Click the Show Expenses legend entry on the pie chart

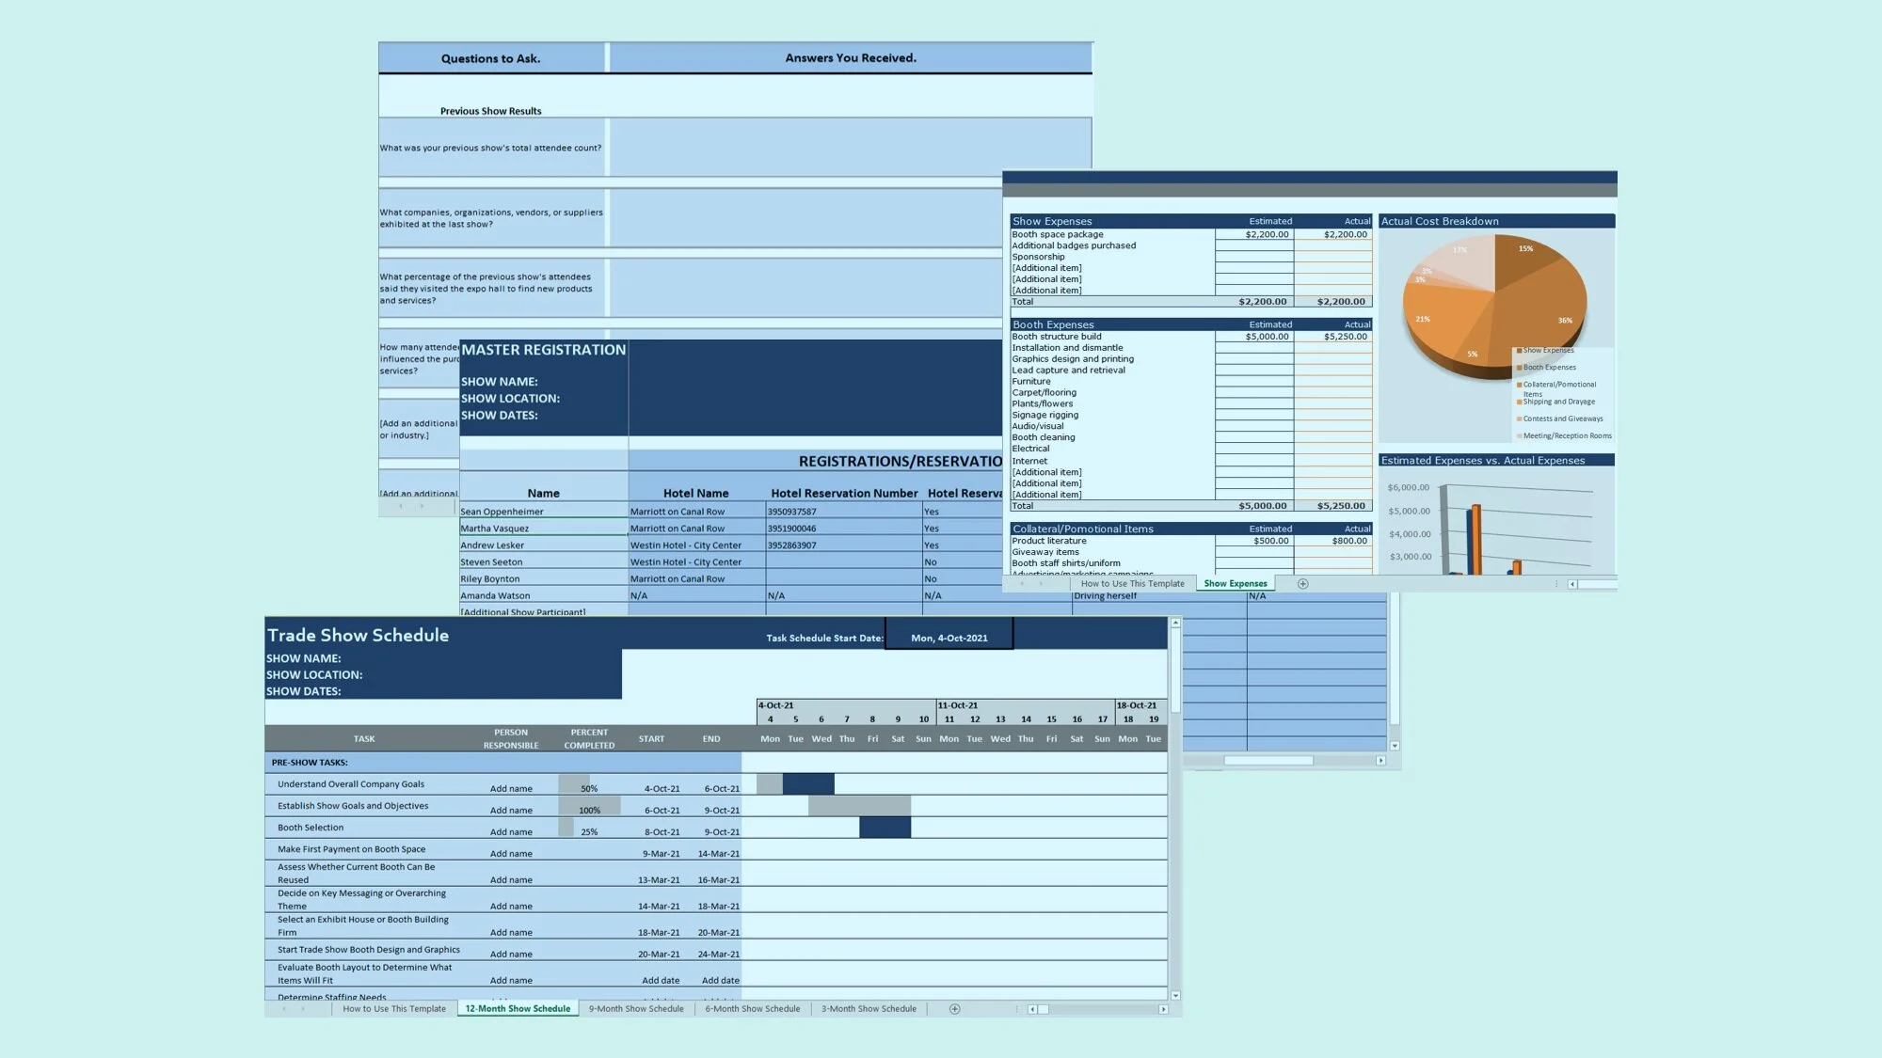[1548, 350]
